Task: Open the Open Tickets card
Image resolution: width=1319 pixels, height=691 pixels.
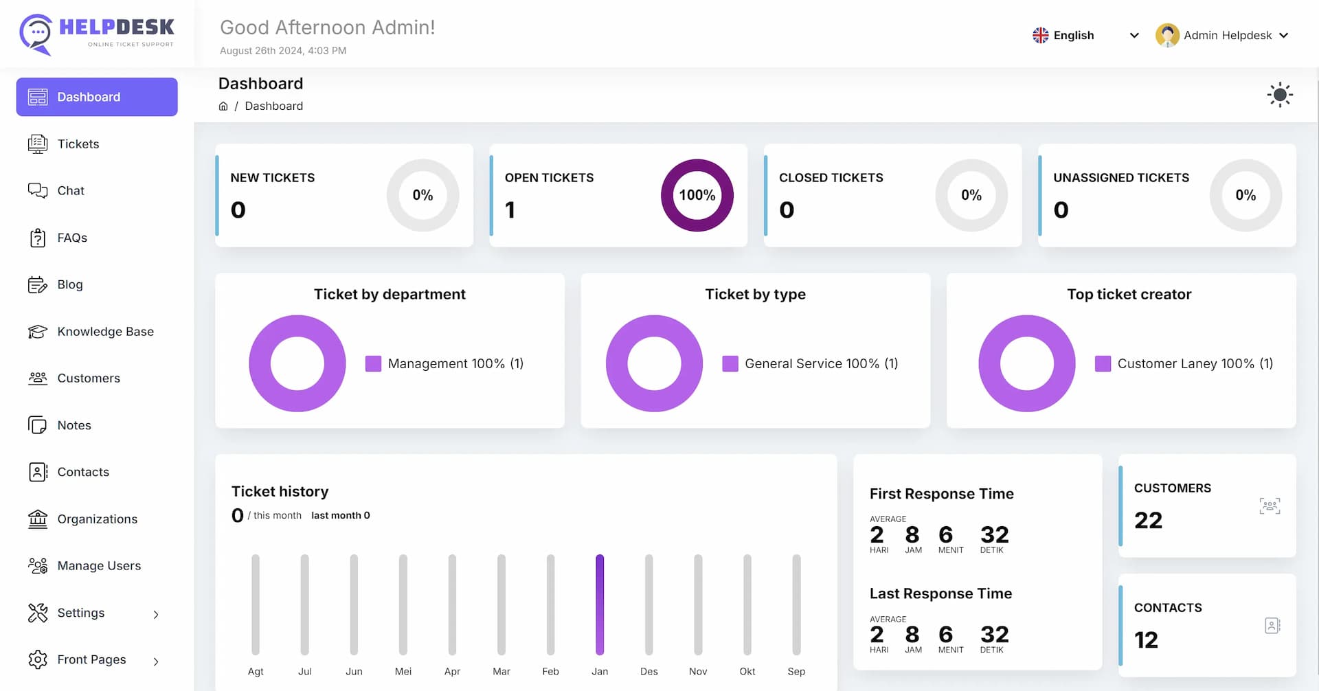Action: point(618,195)
